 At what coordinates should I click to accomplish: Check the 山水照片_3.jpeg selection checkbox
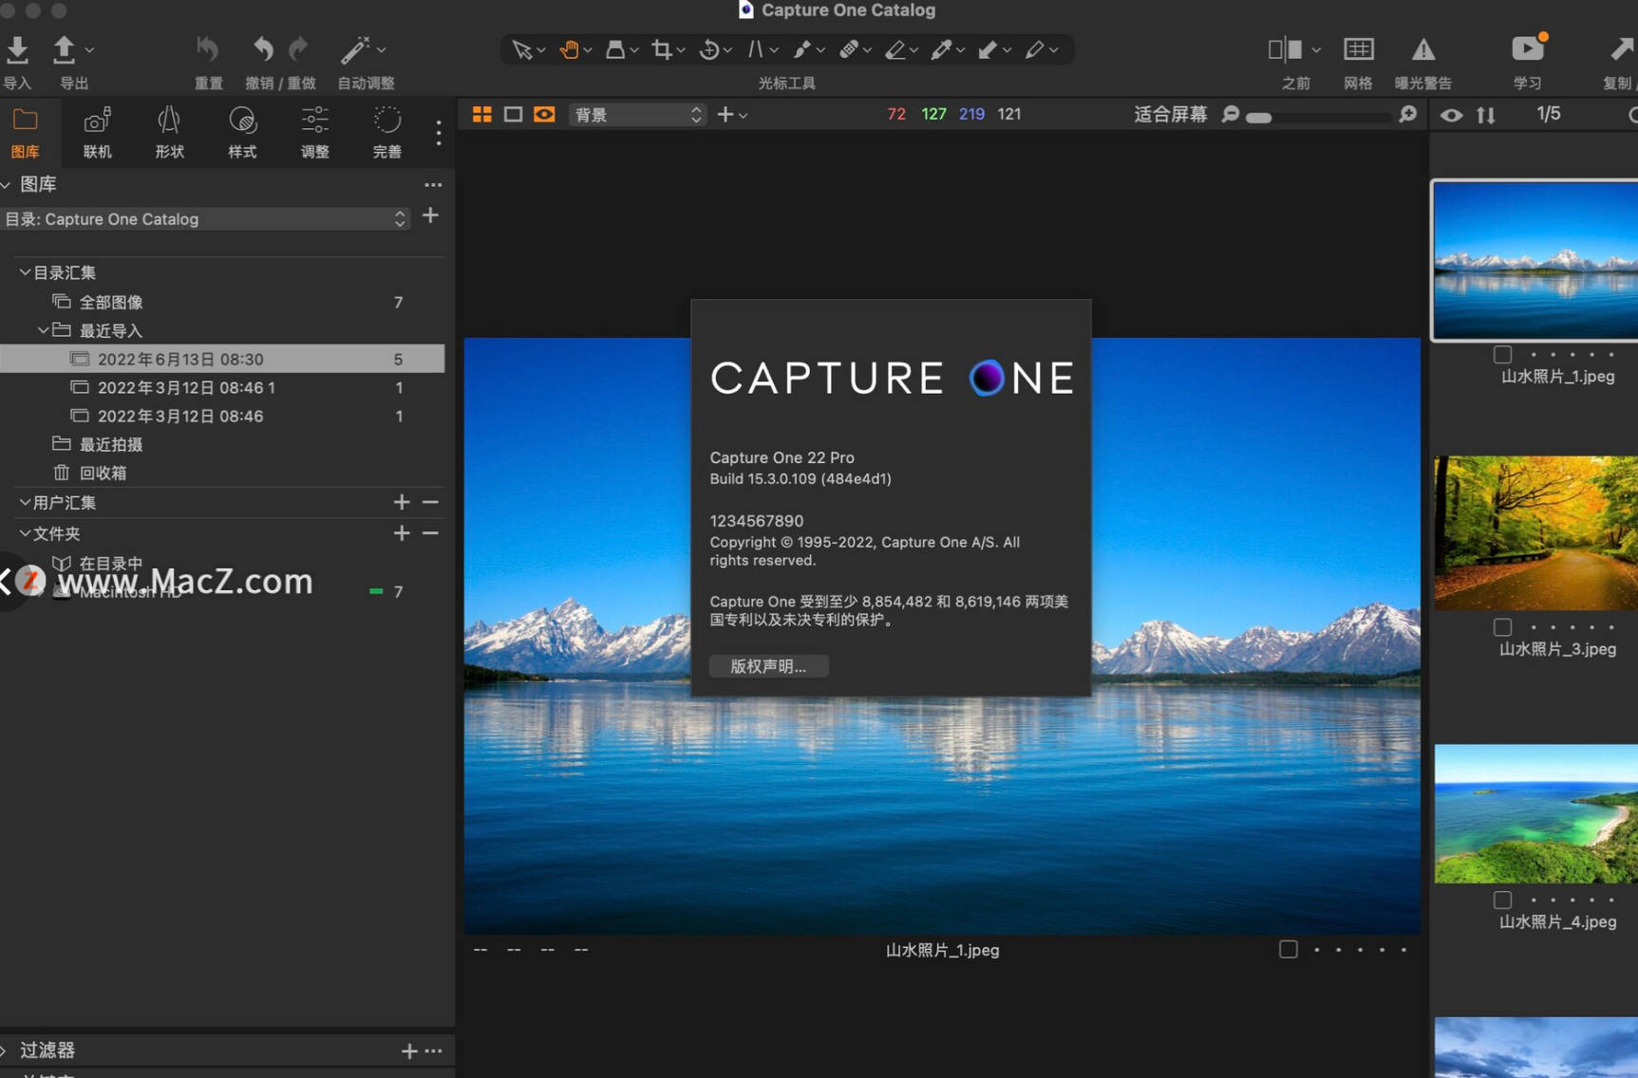(1502, 626)
